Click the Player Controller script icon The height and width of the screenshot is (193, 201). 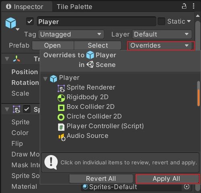point(61,127)
